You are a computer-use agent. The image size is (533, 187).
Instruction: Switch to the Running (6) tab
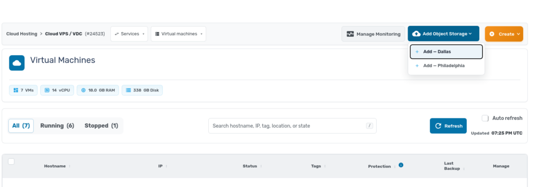click(x=57, y=126)
